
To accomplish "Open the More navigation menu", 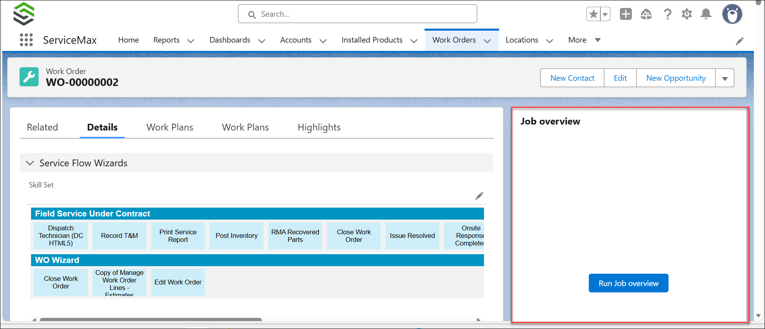I will coord(584,40).
